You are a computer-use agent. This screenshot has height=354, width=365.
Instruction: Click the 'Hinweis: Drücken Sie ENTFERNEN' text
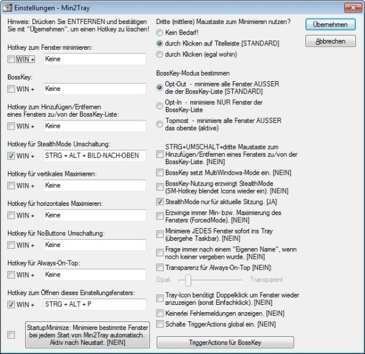click(78, 25)
